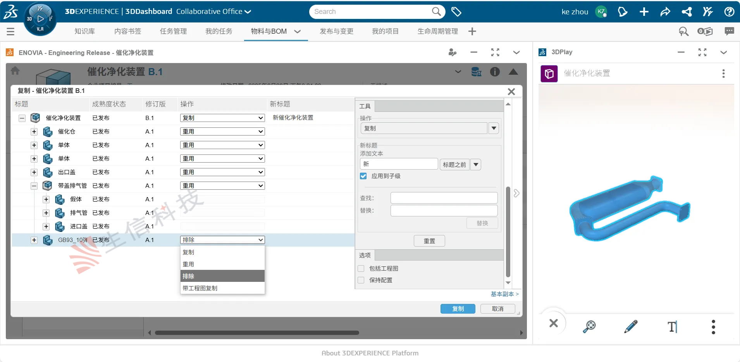This screenshot has width=740, height=362.
Task: Choose 复制 from the open dropdown list
Action: pyautogui.click(x=222, y=252)
